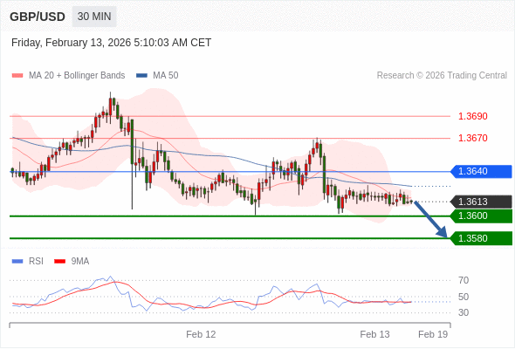Click the 1.3690 resistance price label
Viewport: 515px width, 349px height.
[472, 116]
